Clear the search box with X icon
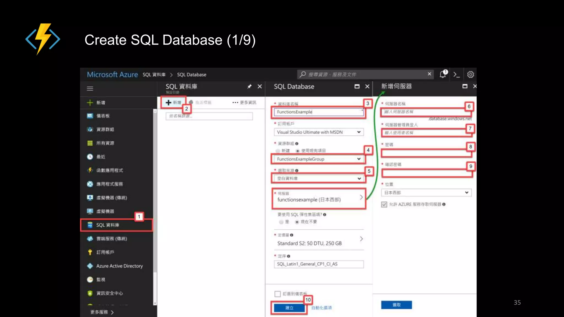This screenshot has height=317, width=564. 429,74
